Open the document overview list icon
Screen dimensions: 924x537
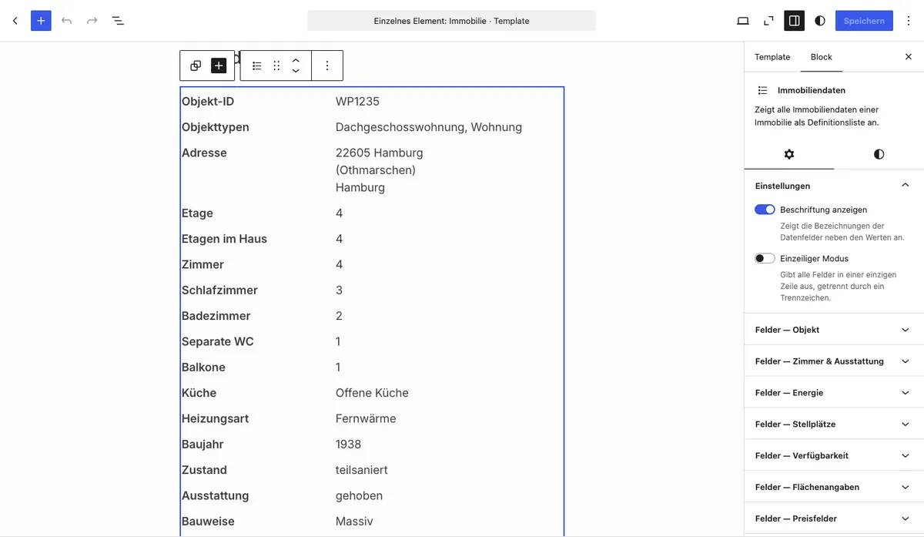click(x=118, y=21)
